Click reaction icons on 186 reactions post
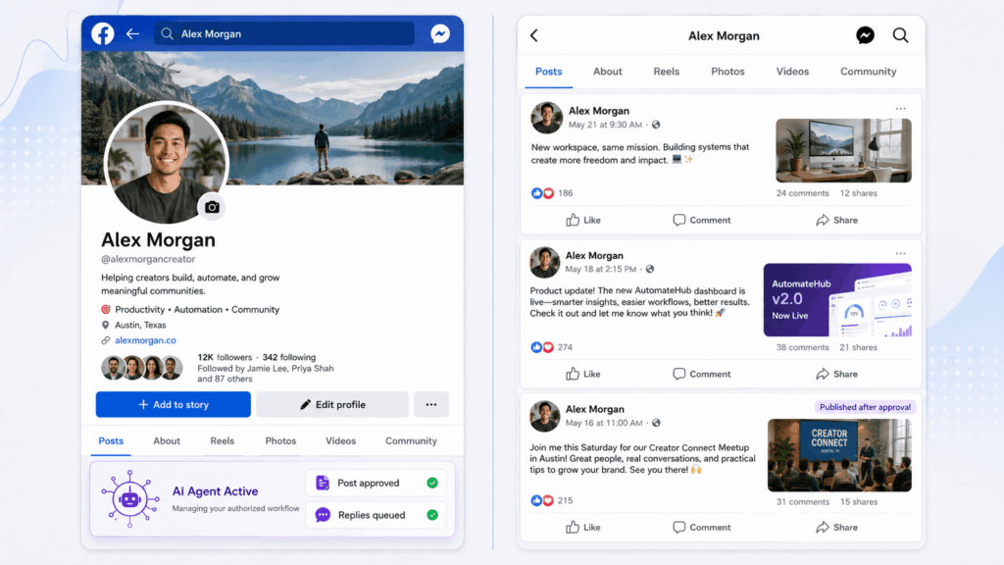Viewport: 1004px width, 565px height. pyautogui.click(x=542, y=193)
